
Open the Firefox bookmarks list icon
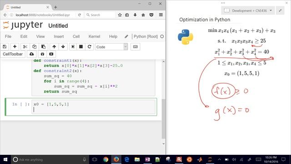[x=127, y=15]
